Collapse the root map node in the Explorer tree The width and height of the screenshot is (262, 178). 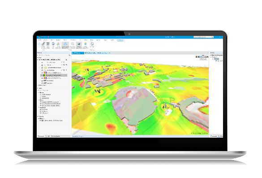[x=38, y=60]
